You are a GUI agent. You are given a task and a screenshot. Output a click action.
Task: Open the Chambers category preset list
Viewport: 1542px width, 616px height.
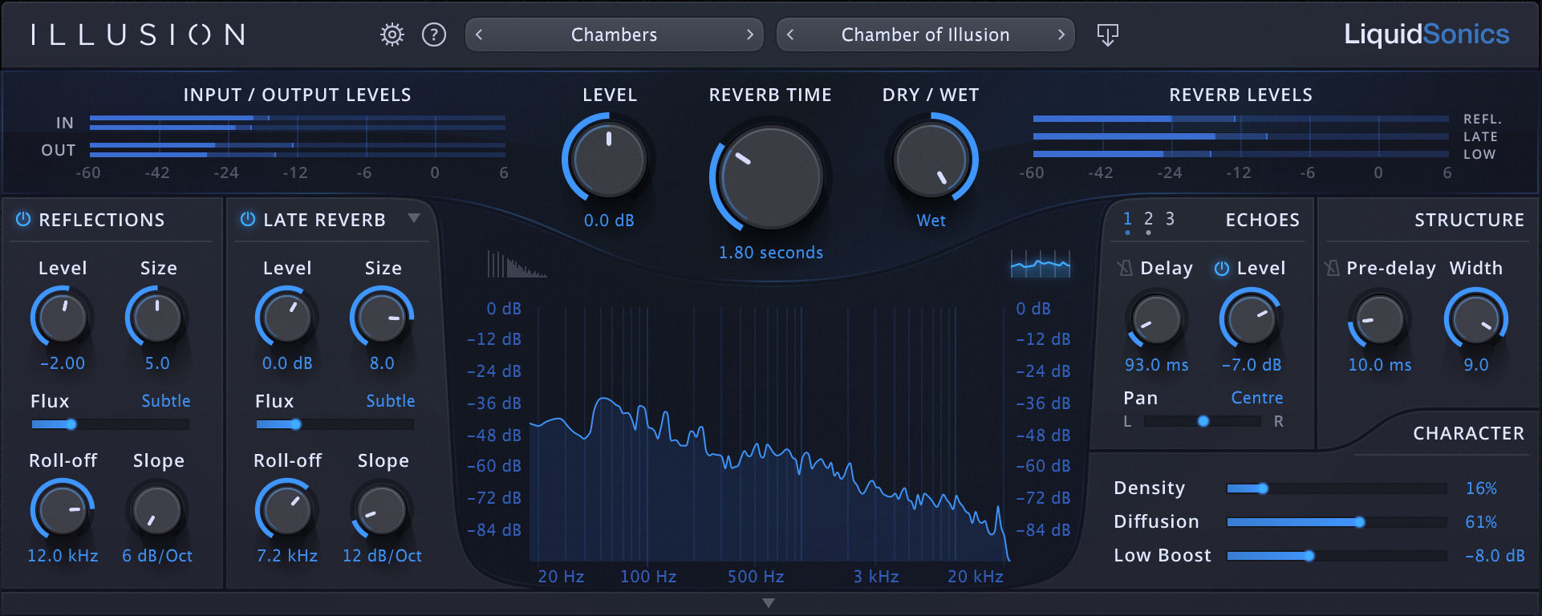tap(614, 34)
